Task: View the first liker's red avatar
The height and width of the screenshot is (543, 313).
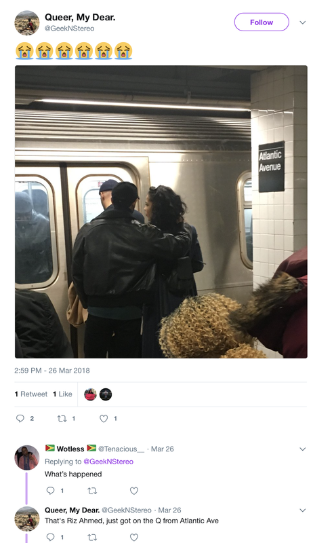Action: click(91, 394)
